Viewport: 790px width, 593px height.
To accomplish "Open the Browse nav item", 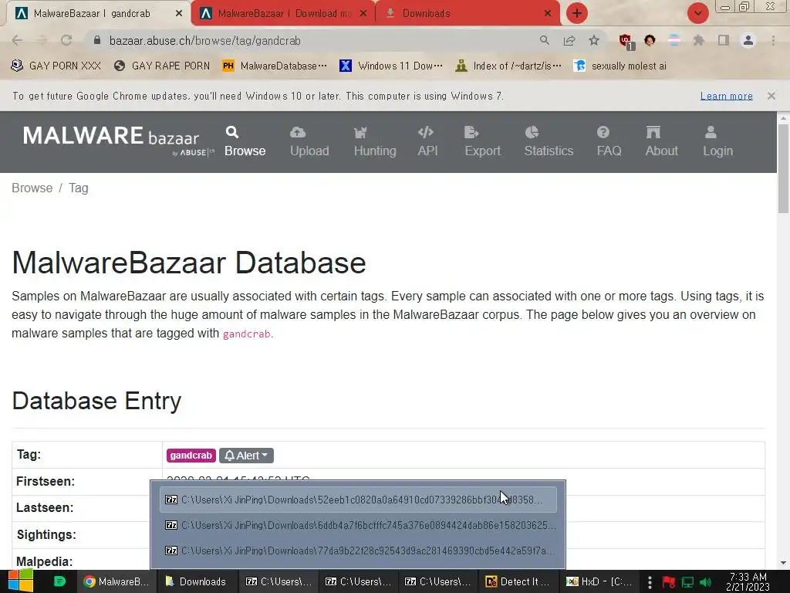I will pos(245,142).
